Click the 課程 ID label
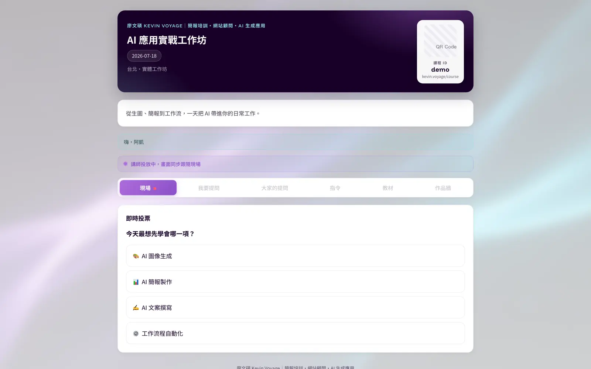 440,63
